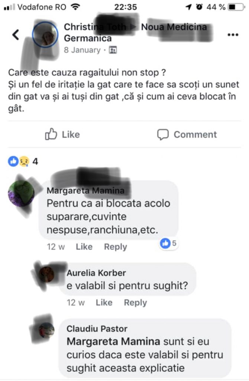The width and height of the screenshot is (249, 381).
Task: Tap the back arrow icon
Action: click(x=16, y=35)
